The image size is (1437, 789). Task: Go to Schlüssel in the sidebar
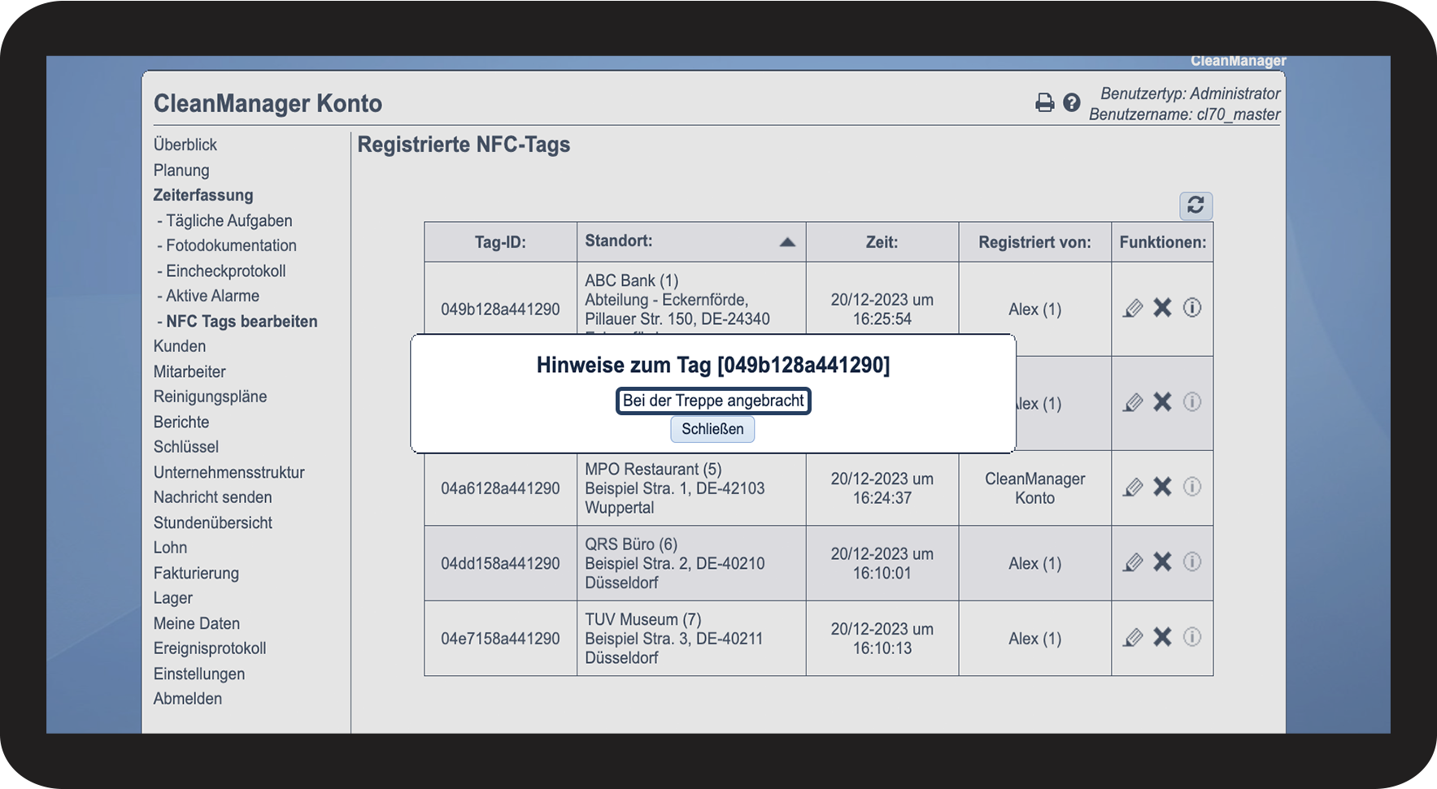pyautogui.click(x=186, y=447)
